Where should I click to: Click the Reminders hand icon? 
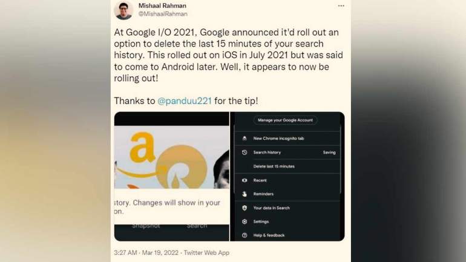click(244, 194)
